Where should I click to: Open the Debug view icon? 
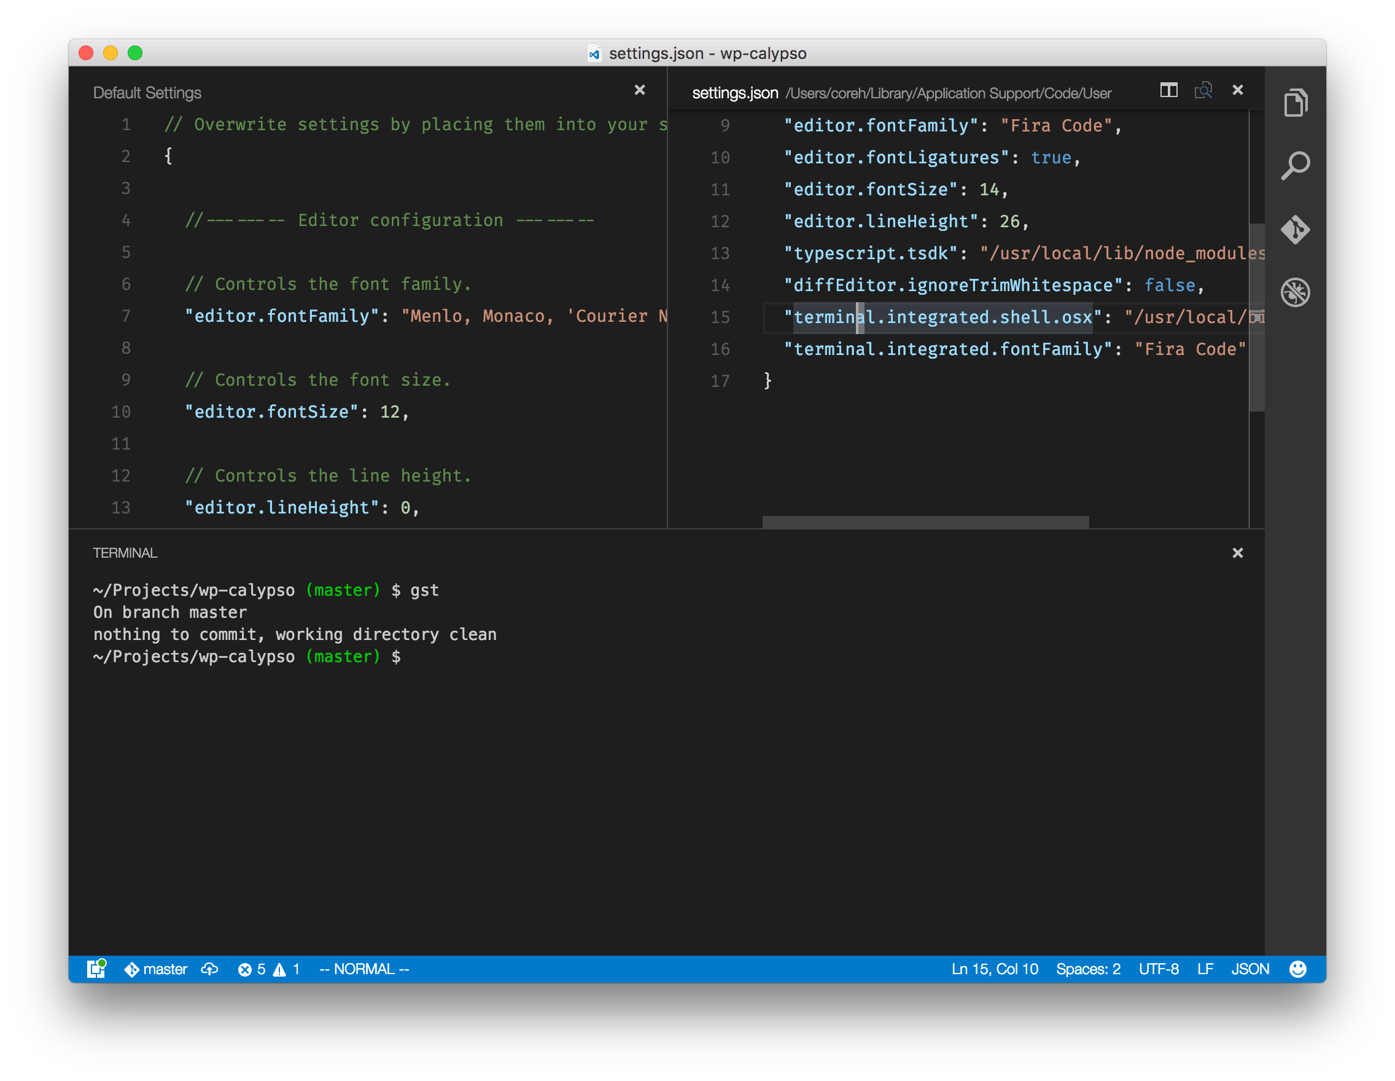point(1296,292)
